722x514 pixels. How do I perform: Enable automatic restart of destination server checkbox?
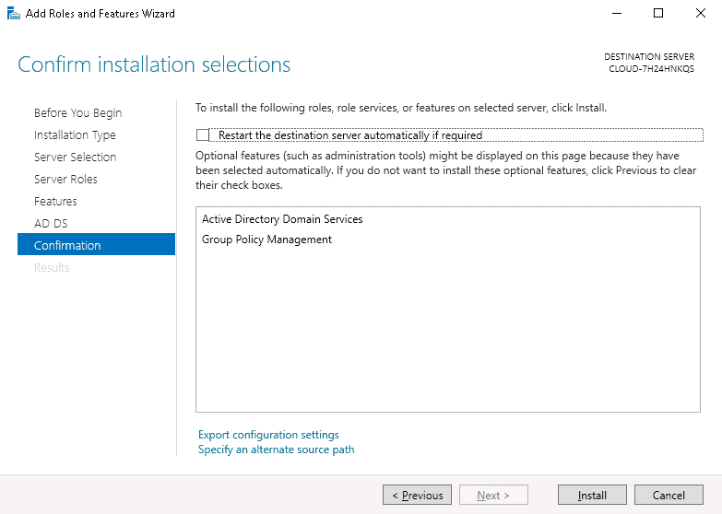coord(203,135)
